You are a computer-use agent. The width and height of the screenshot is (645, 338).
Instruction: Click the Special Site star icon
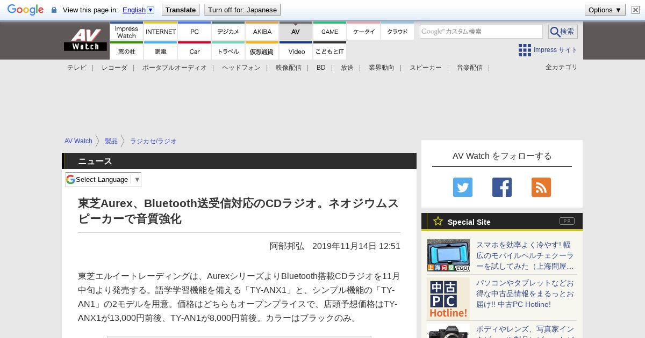(x=438, y=221)
